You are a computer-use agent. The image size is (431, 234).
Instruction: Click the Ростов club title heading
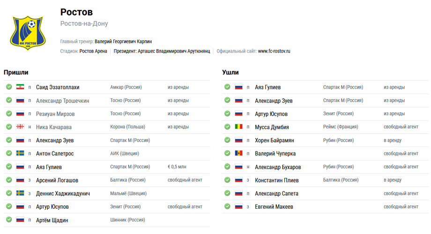[x=76, y=12]
